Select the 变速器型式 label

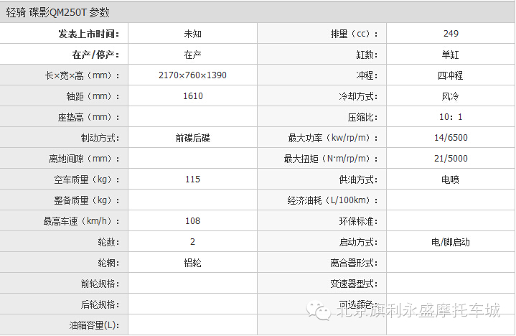tap(354, 284)
